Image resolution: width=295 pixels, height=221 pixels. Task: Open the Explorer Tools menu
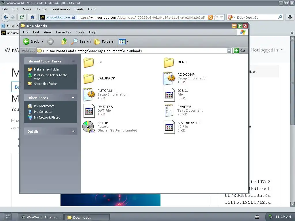(80, 32)
